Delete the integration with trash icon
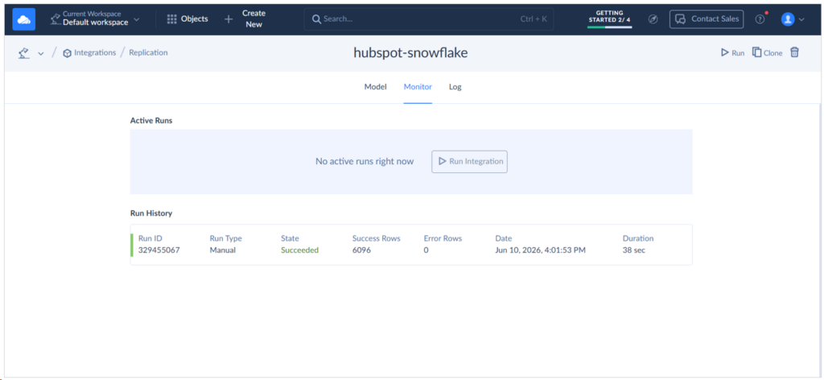The width and height of the screenshot is (824, 380). 795,52
